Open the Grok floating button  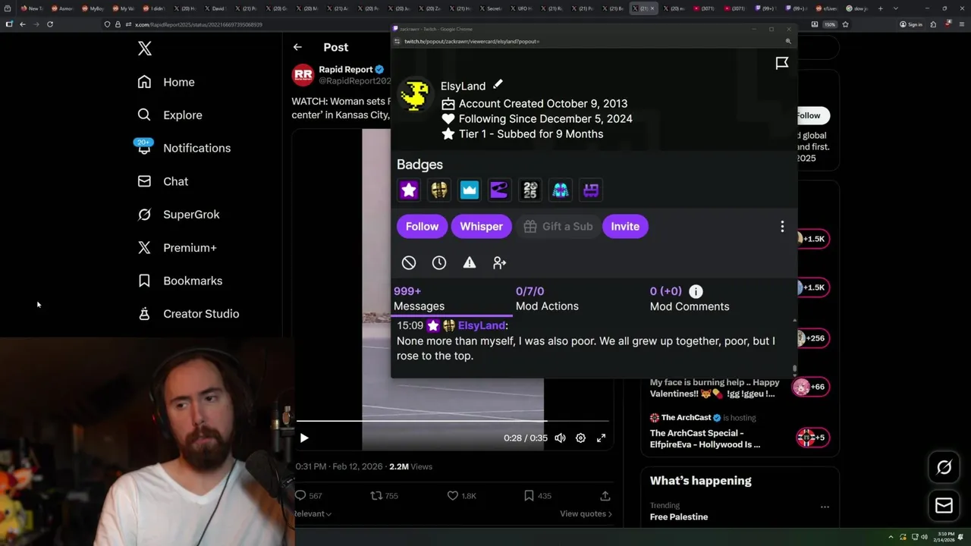pyautogui.click(x=944, y=468)
